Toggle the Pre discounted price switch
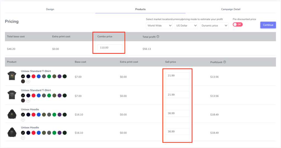The height and width of the screenshot is (148, 281). coord(238,25)
